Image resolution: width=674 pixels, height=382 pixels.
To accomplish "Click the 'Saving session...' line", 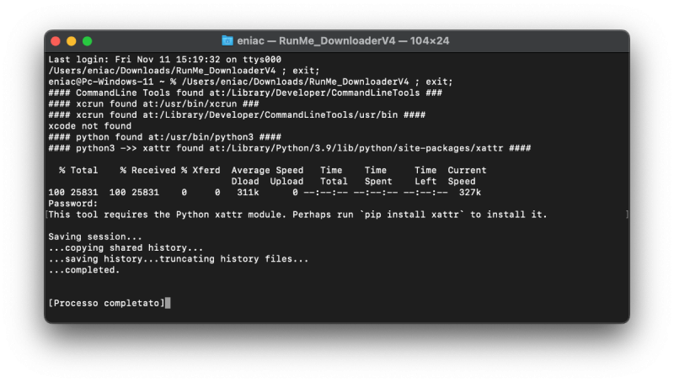I will pos(95,237).
